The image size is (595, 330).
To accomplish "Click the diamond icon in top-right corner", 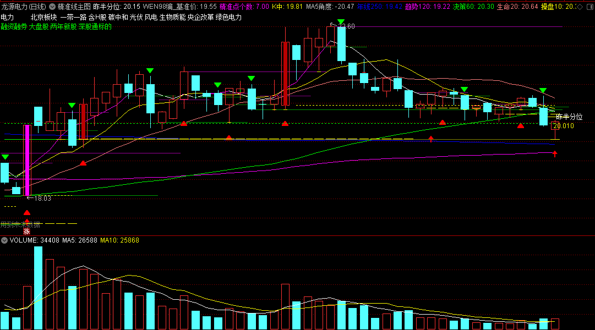I will (x=580, y=7).
